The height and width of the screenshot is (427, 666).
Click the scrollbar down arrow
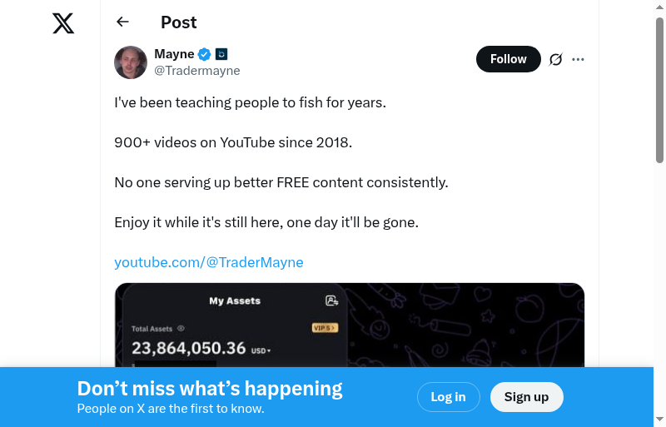[x=659, y=420]
